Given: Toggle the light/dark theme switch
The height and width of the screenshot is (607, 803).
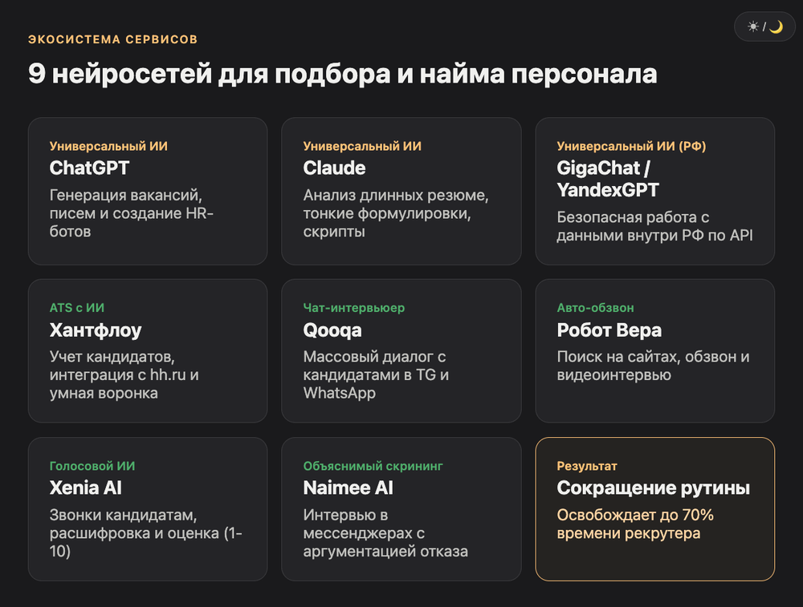Looking at the screenshot, I should pos(764,26).
